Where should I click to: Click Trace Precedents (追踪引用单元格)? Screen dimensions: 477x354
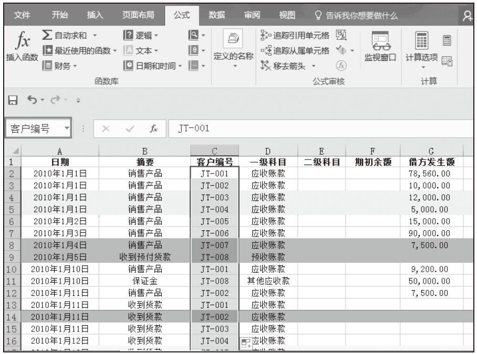coord(295,36)
